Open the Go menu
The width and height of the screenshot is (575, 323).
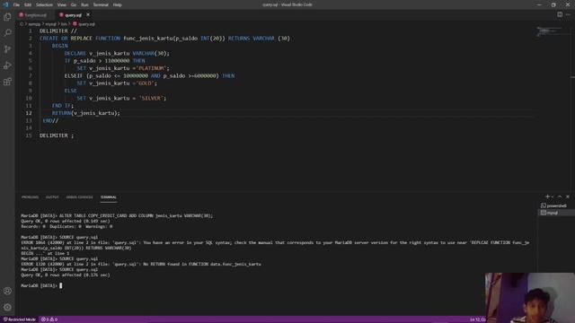pos(74,4)
